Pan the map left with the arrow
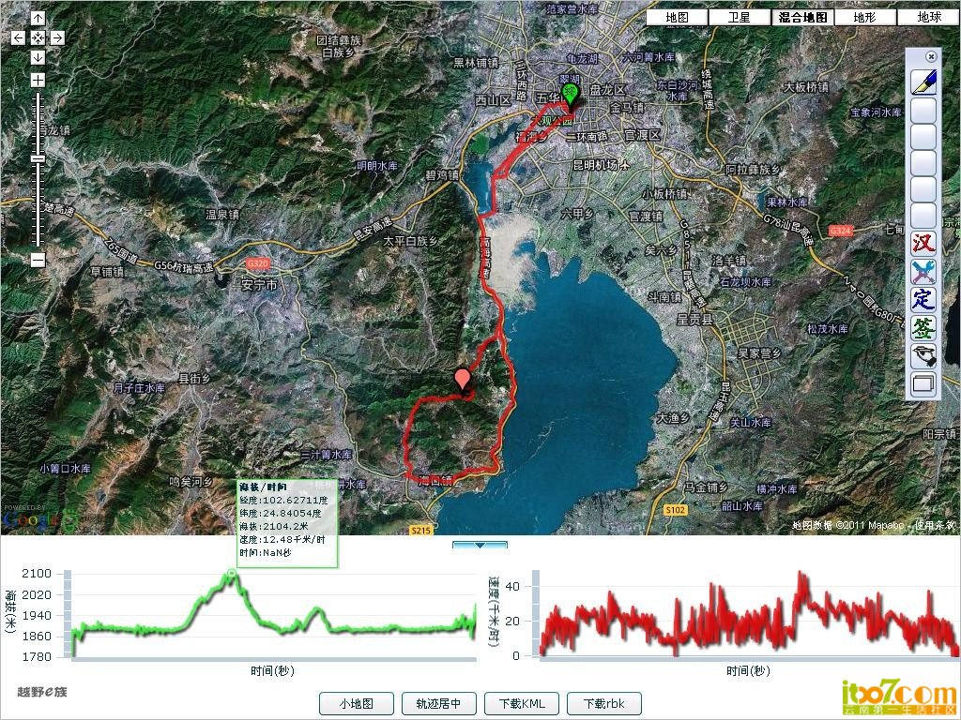The height and width of the screenshot is (720, 961). (x=19, y=37)
